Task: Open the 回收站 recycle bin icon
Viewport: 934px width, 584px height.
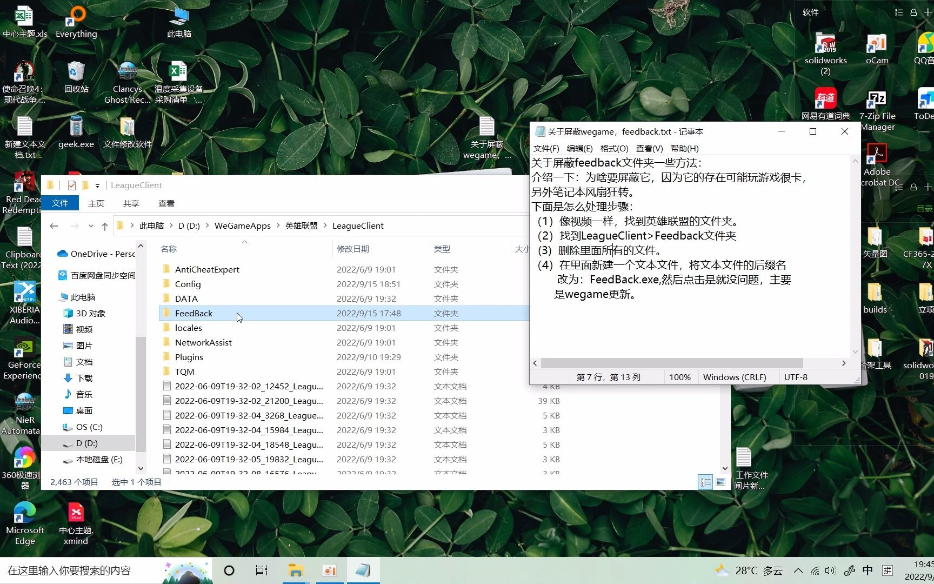Action: 76,77
